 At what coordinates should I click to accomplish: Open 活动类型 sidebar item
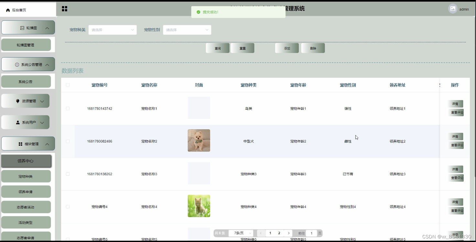pos(26,223)
